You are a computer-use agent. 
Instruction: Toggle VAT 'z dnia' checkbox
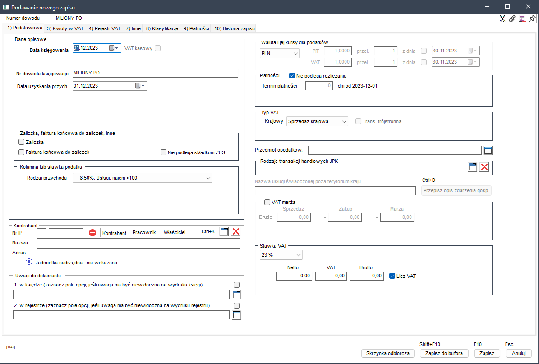click(x=424, y=62)
